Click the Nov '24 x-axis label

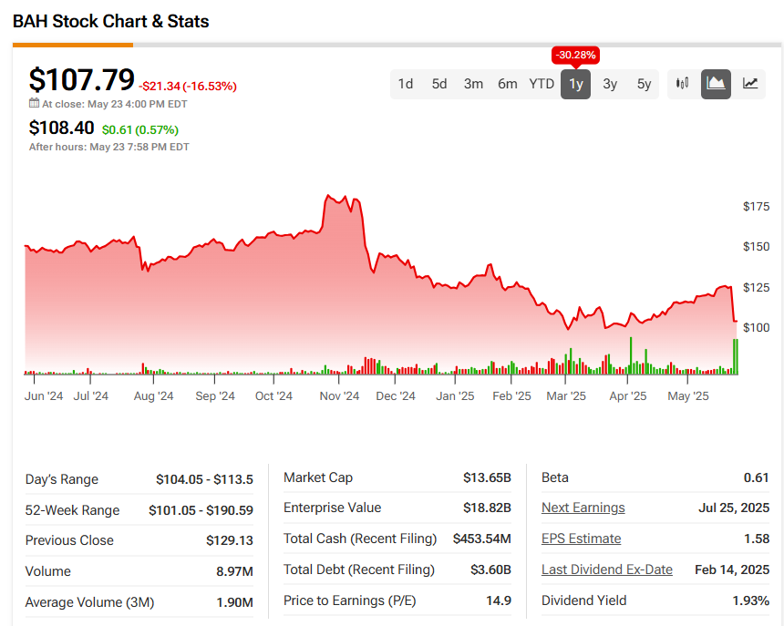tap(339, 396)
